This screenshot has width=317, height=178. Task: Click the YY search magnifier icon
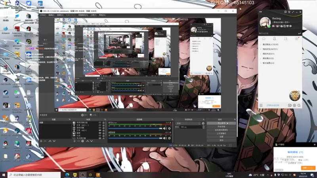pos(299,105)
